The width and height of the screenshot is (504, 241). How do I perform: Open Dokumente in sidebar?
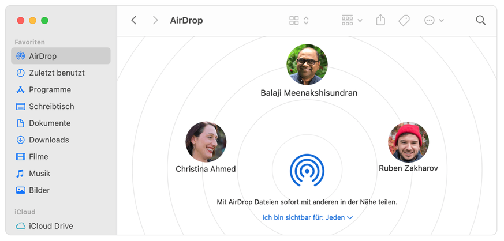click(x=61, y=123)
